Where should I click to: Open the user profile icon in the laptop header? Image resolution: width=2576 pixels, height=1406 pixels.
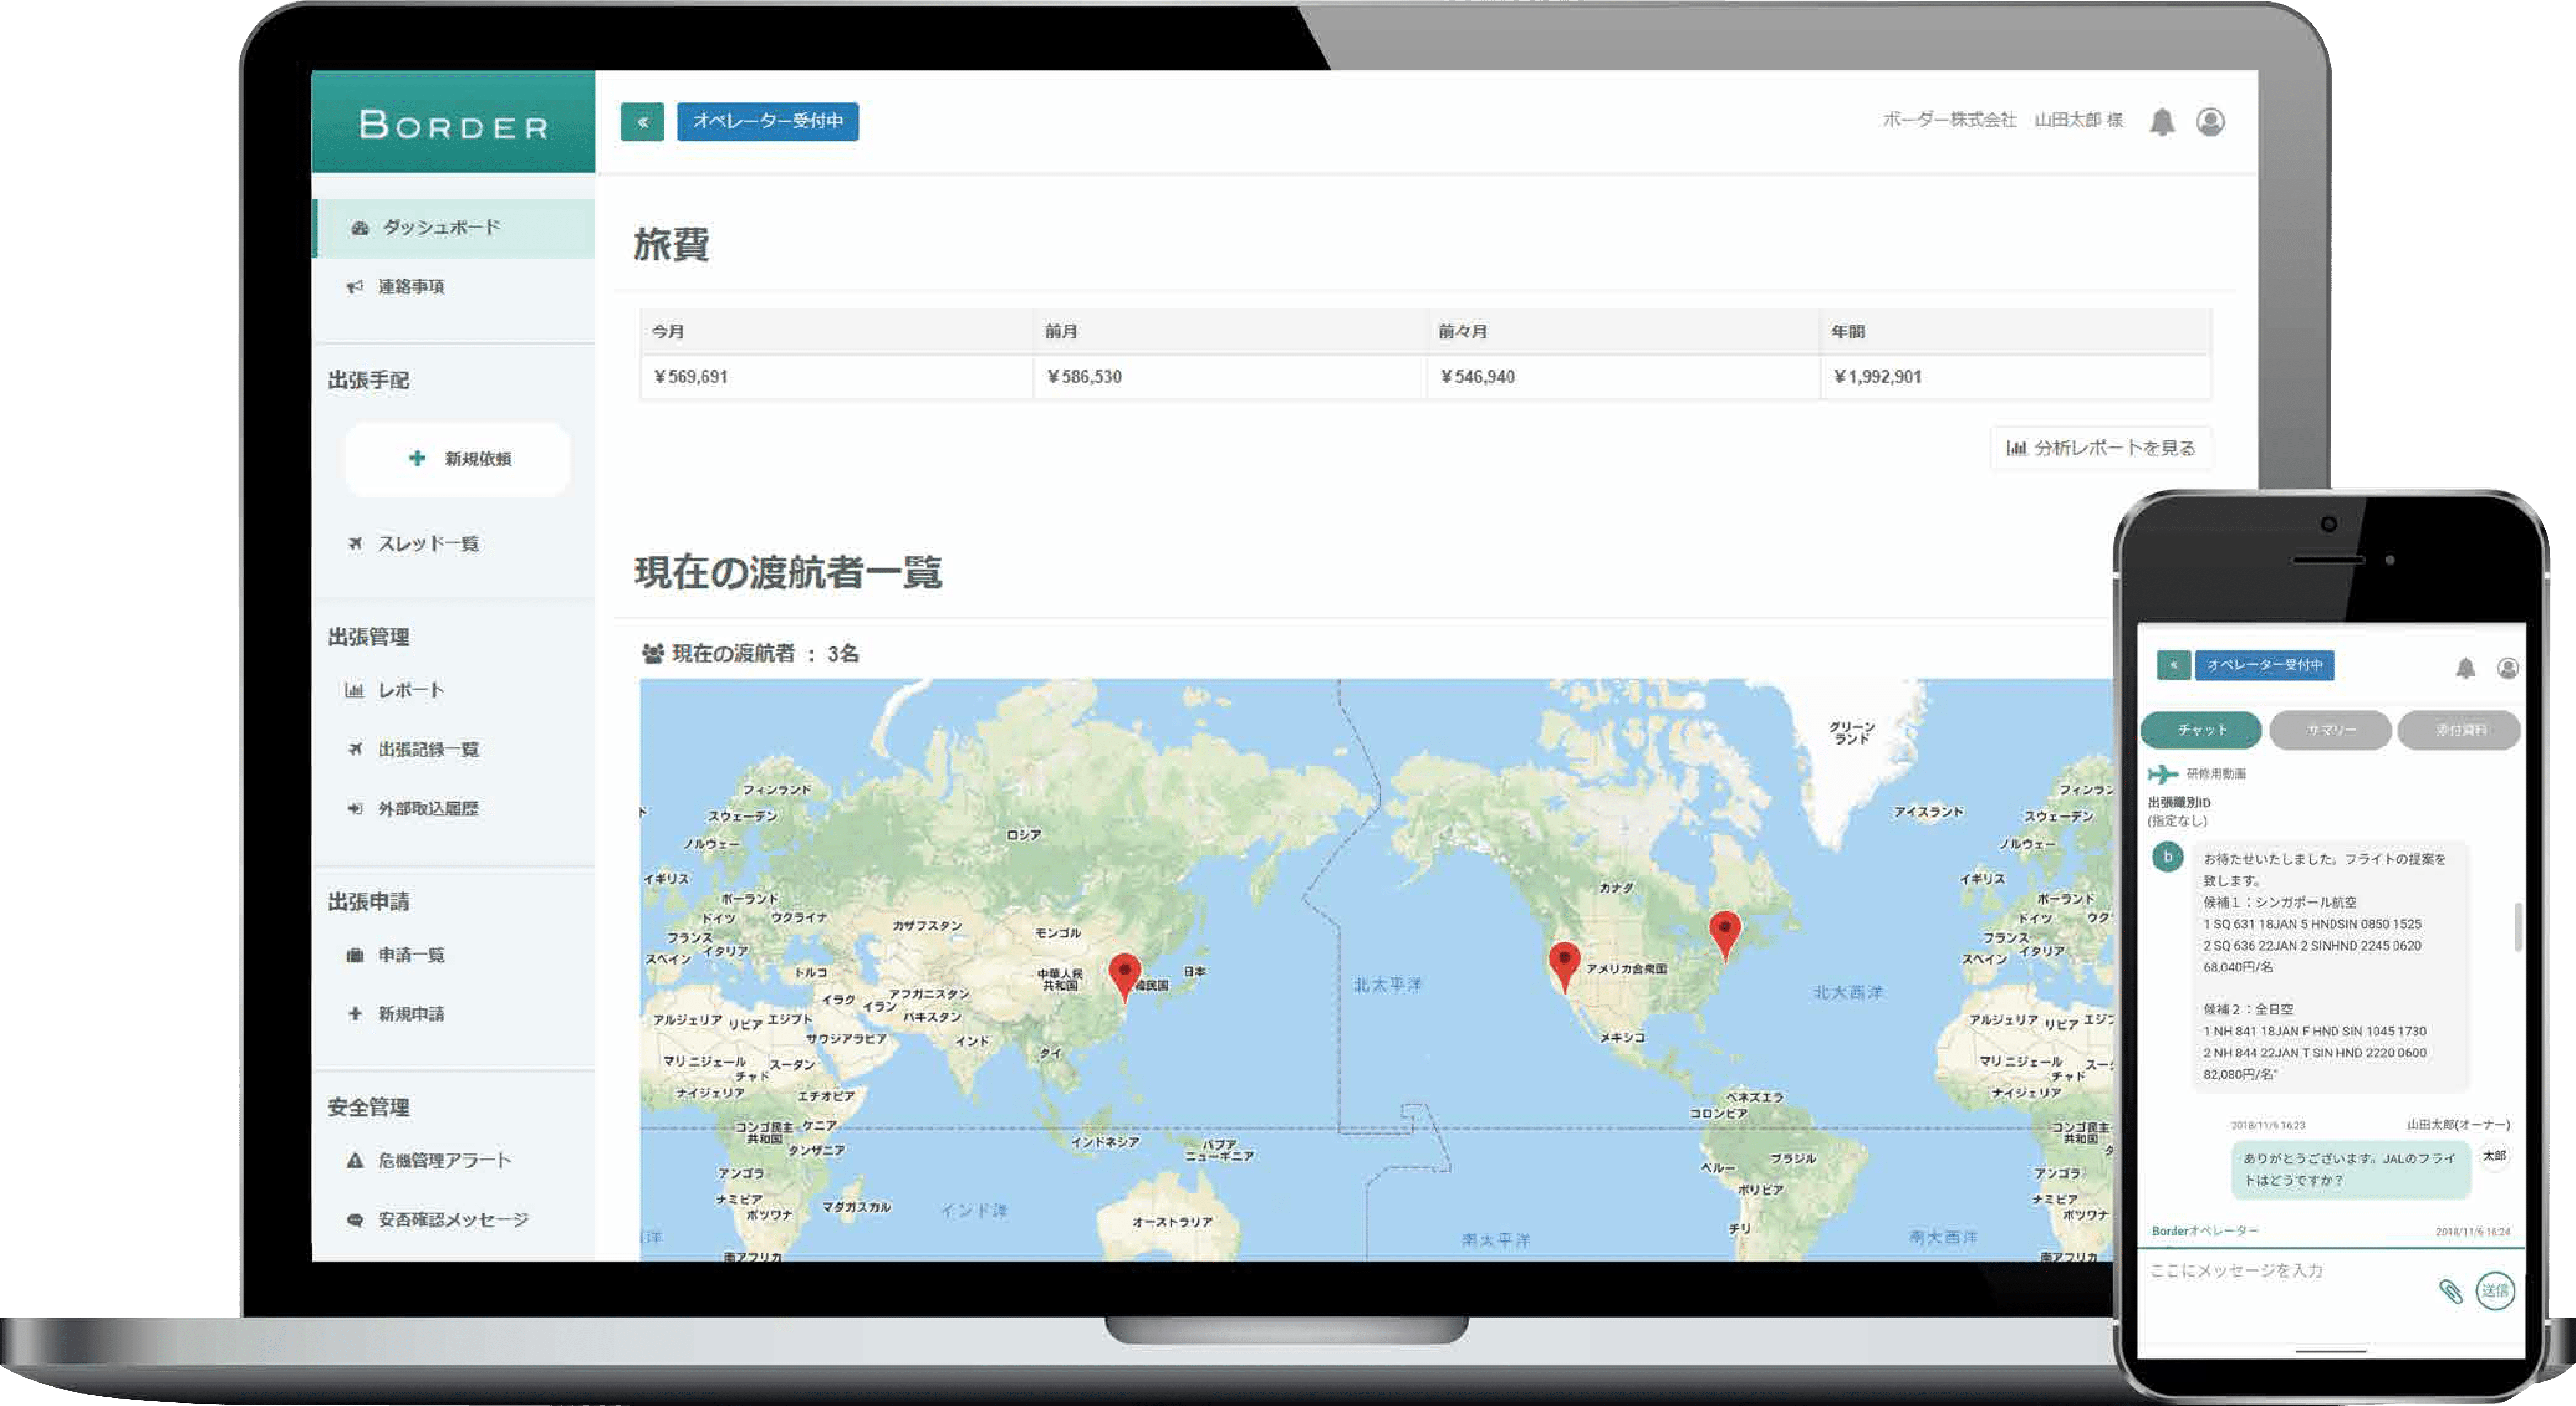(2210, 122)
